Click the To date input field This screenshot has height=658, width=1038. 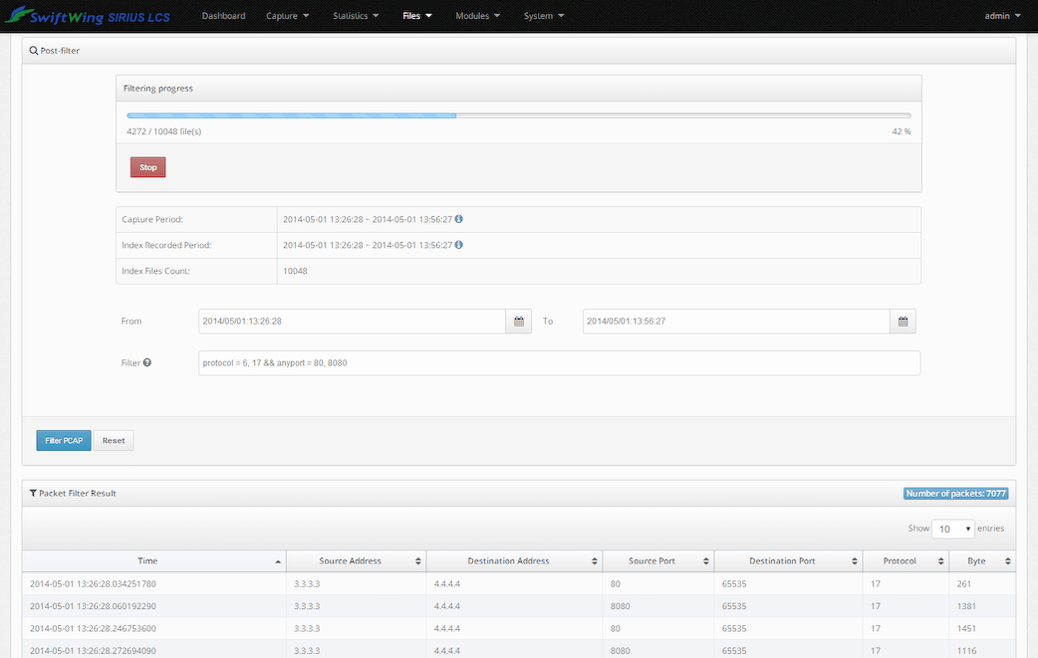tap(736, 322)
